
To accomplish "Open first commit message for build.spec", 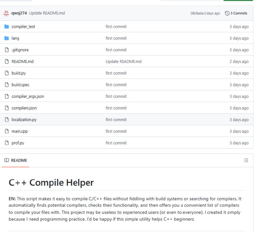I will [x=116, y=85].
